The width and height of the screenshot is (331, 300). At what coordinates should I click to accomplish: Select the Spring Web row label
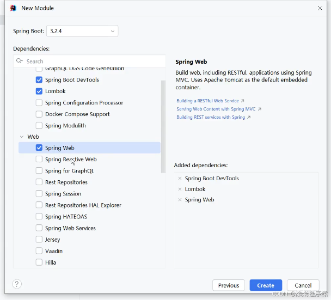(60, 148)
